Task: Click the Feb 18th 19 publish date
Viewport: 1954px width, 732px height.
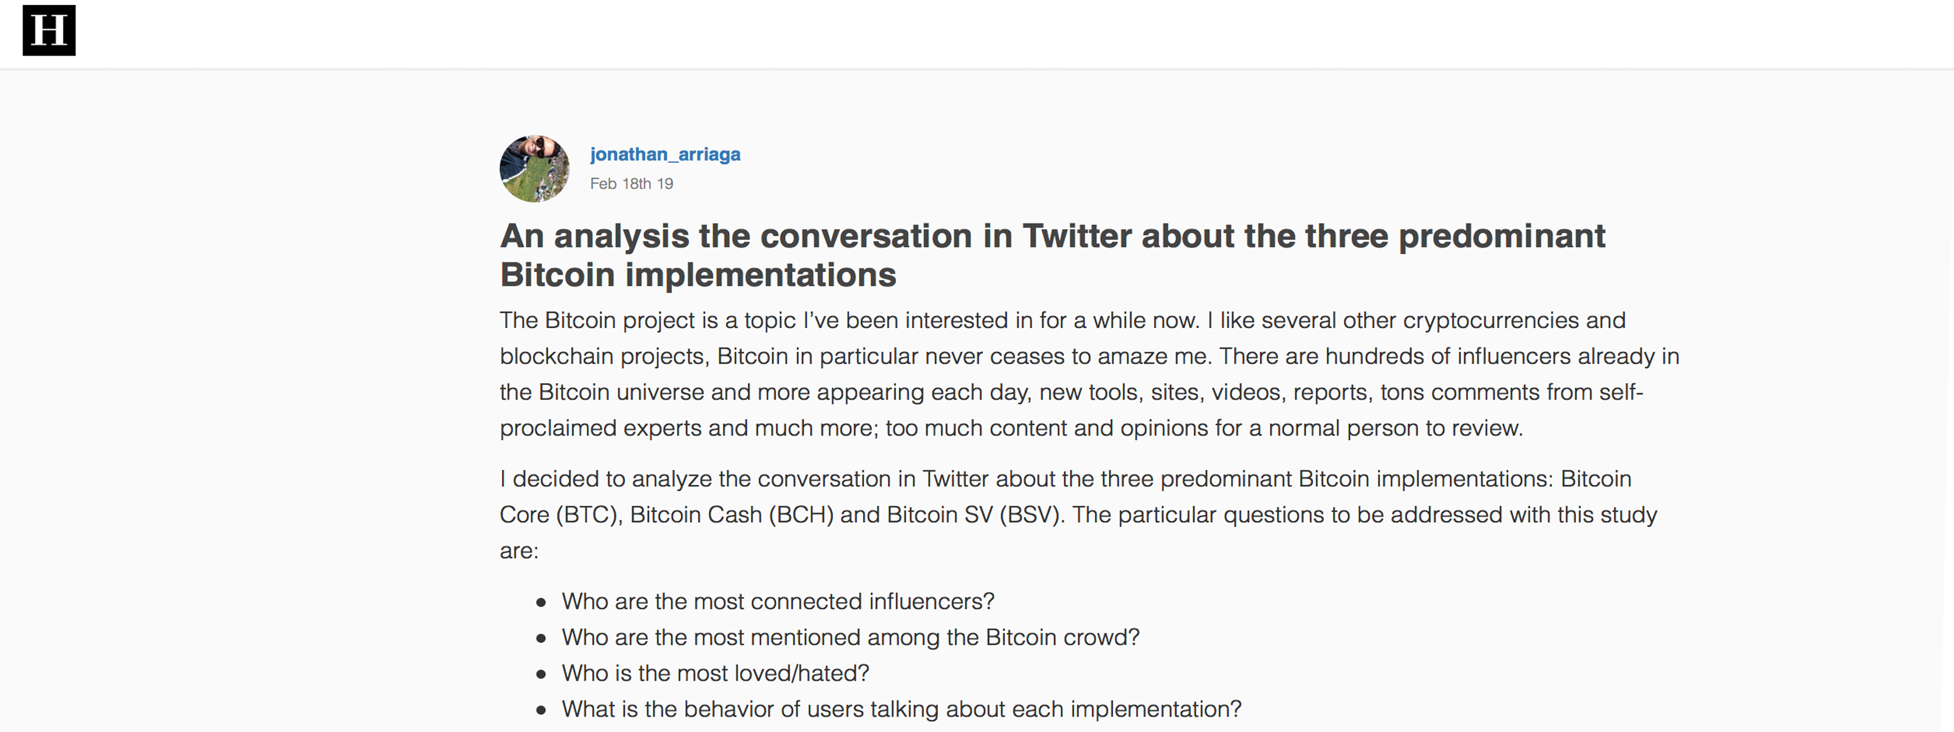Action: coord(631,184)
